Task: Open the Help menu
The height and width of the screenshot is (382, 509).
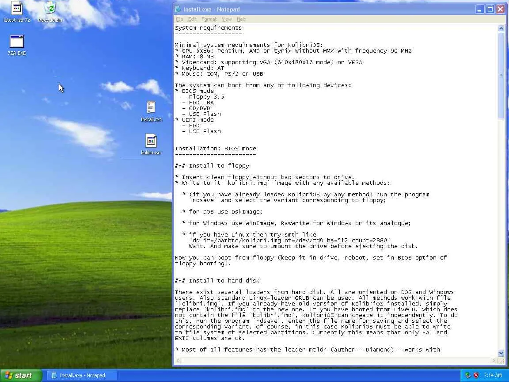Action: point(242,19)
